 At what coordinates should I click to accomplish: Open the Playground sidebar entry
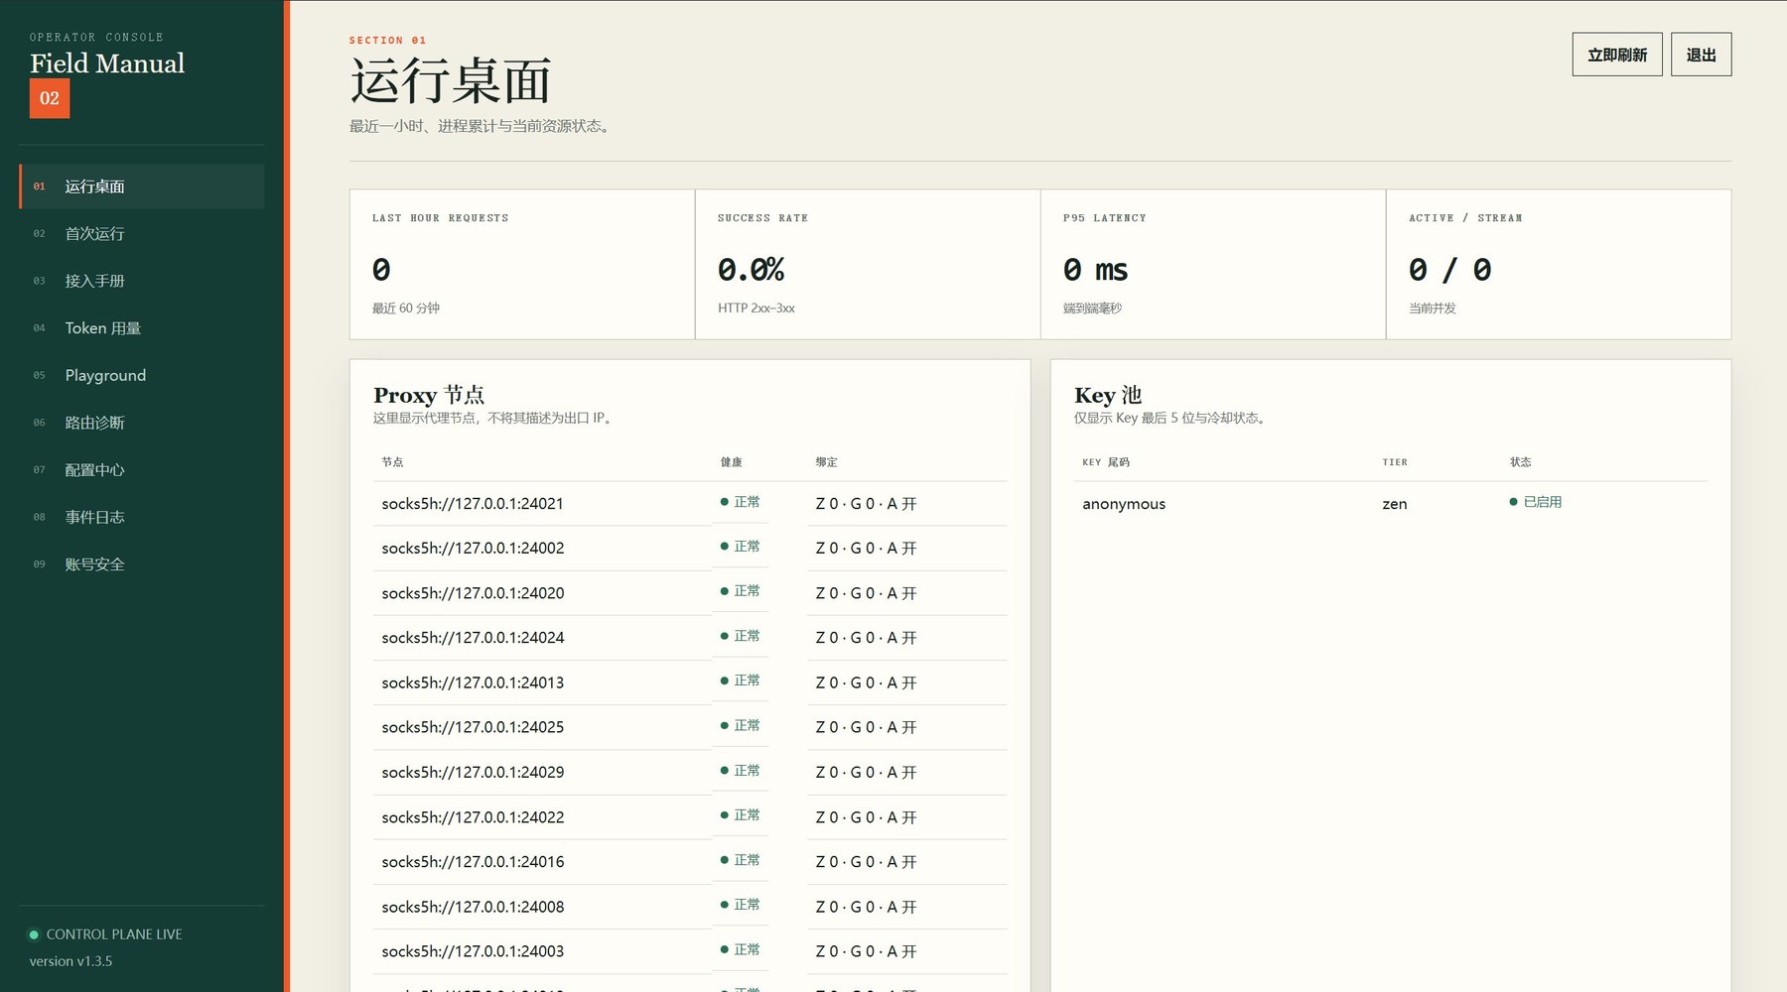[x=142, y=375]
